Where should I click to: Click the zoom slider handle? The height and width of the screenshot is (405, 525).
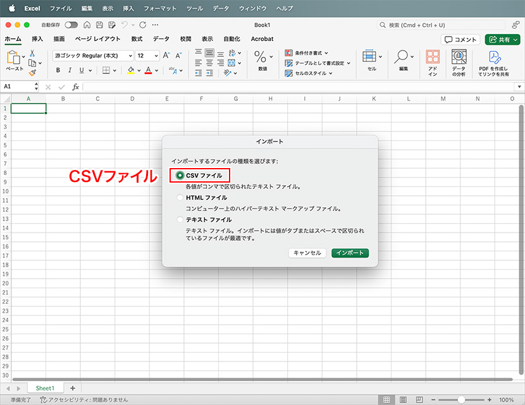461,400
